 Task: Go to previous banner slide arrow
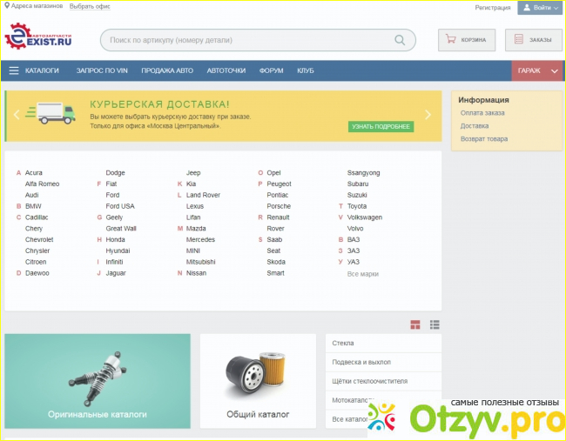click(17, 115)
